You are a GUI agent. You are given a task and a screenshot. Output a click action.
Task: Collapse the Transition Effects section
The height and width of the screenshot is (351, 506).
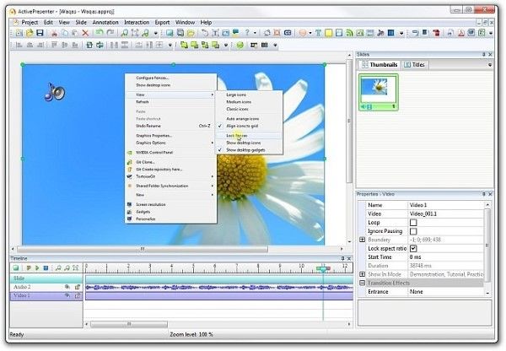coord(362,283)
